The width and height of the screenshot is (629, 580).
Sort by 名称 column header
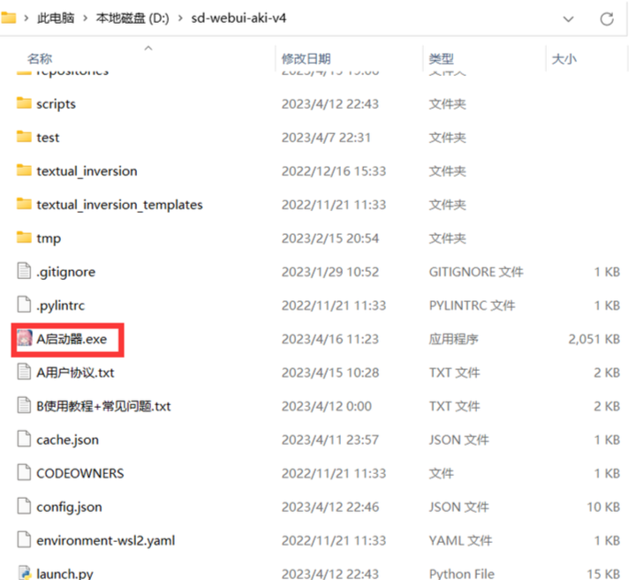[40, 59]
